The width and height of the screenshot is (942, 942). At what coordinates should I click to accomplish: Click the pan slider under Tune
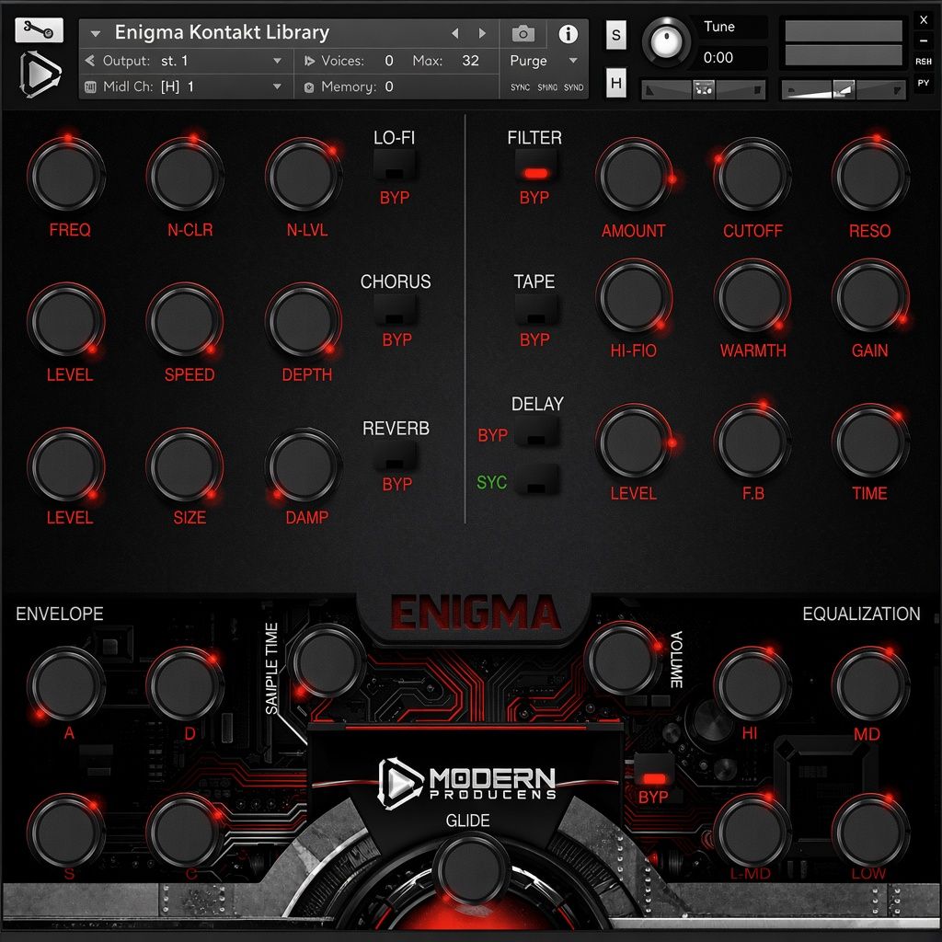pyautogui.click(x=704, y=90)
